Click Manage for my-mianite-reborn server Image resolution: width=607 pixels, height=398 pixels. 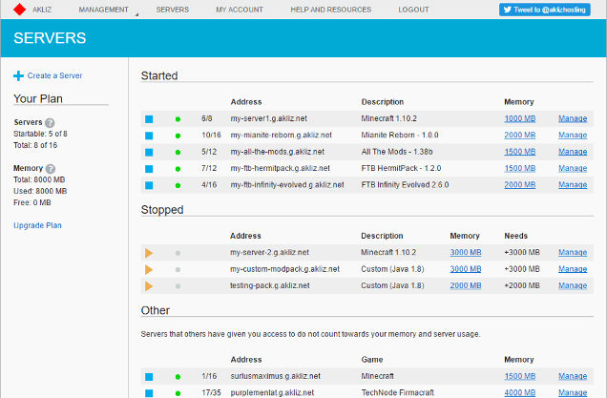click(573, 136)
